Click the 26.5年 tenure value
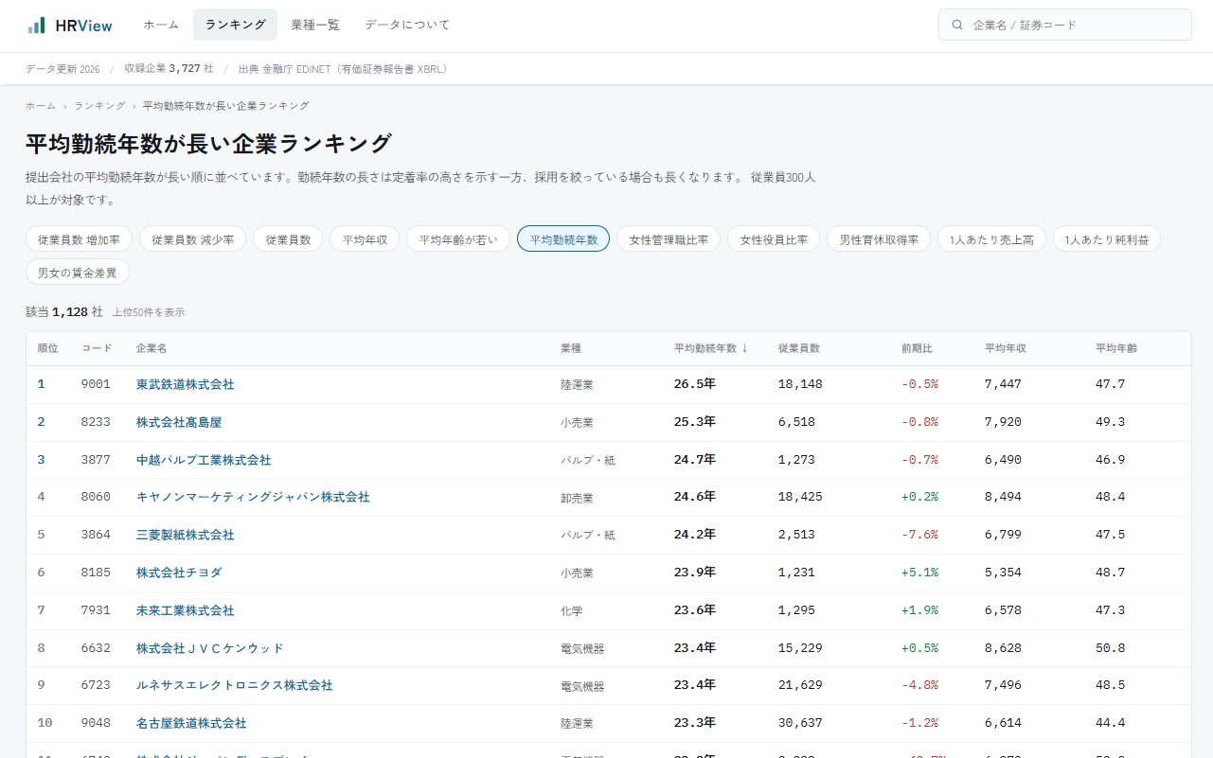The image size is (1213, 758). [695, 384]
